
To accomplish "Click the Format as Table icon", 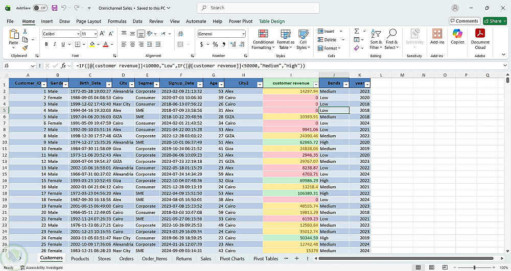I will [x=286, y=34].
